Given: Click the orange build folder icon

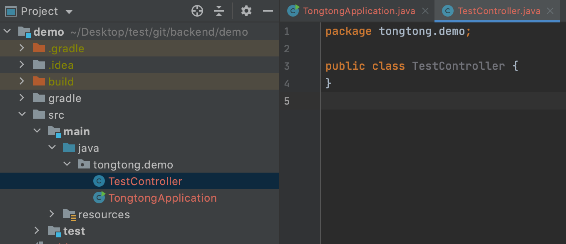Looking at the screenshot, I should click(39, 81).
